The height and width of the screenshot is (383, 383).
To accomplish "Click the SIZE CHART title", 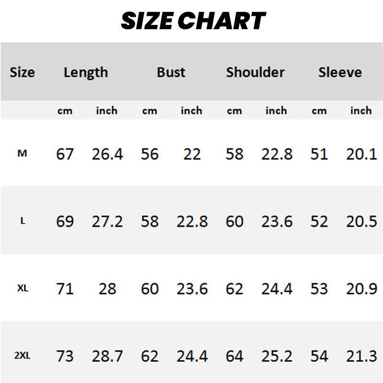I will coord(193,21).
